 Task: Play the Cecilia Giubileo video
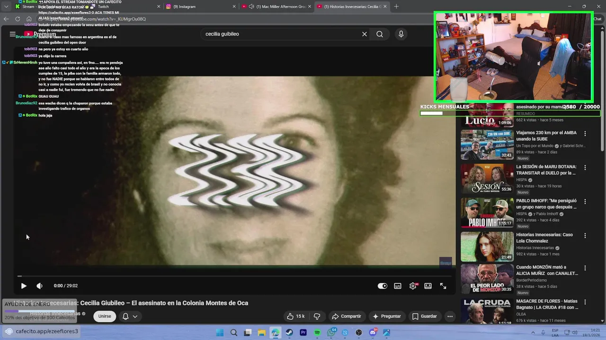point(24,286)
